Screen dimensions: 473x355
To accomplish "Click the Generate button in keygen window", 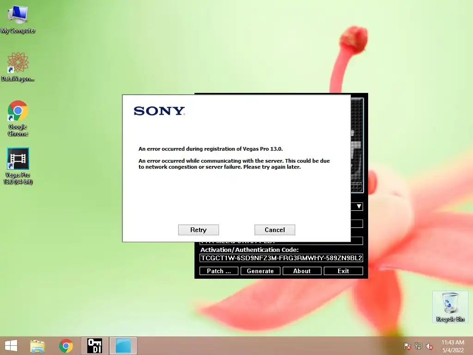I will [x=261, y=271].
